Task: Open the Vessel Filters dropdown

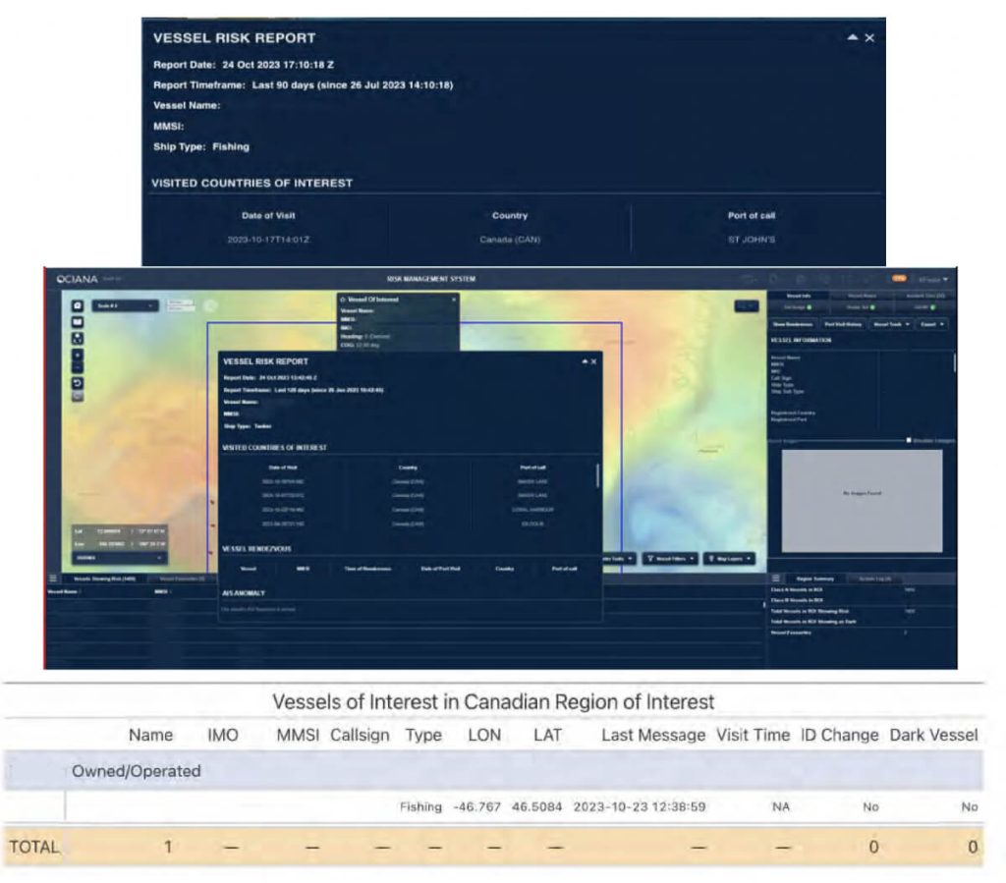Action: (671, 558)
